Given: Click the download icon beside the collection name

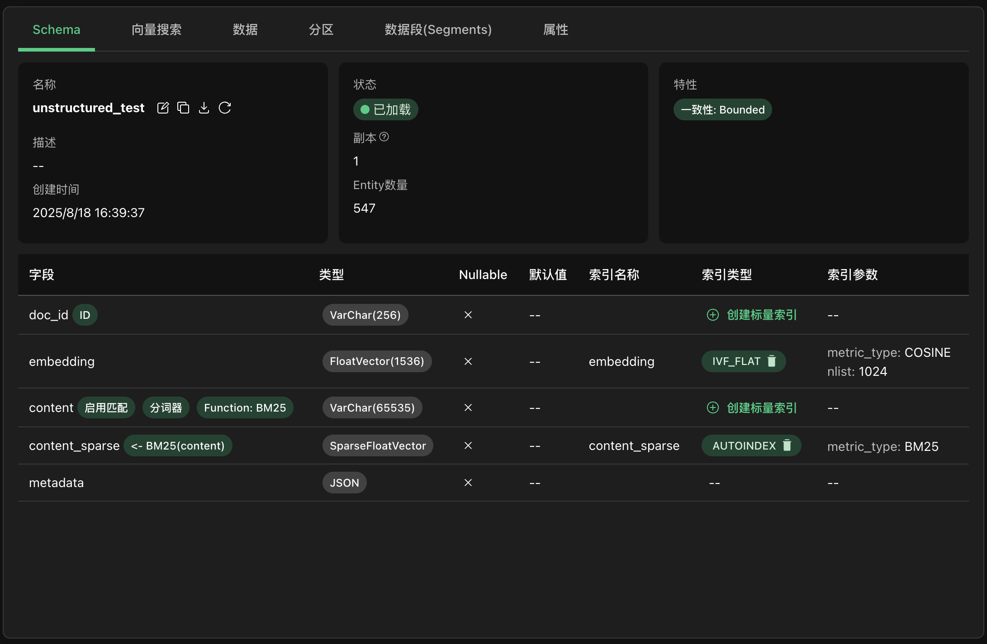Looking at the screenshot, I should click(204, 108).
